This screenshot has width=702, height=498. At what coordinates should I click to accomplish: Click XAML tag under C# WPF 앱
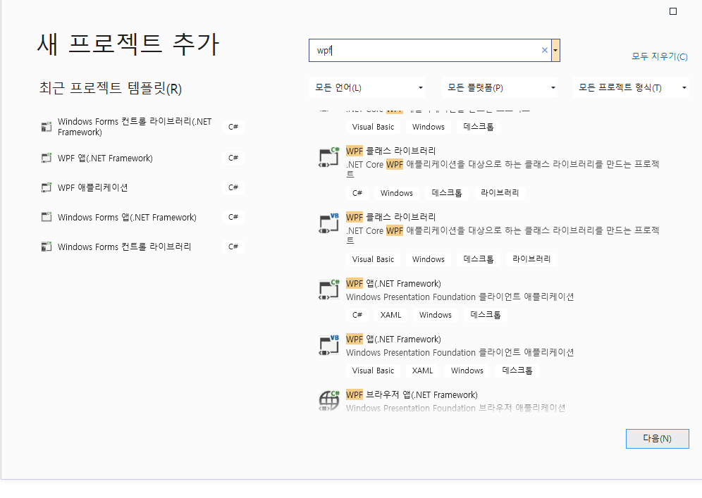(391, 315)
